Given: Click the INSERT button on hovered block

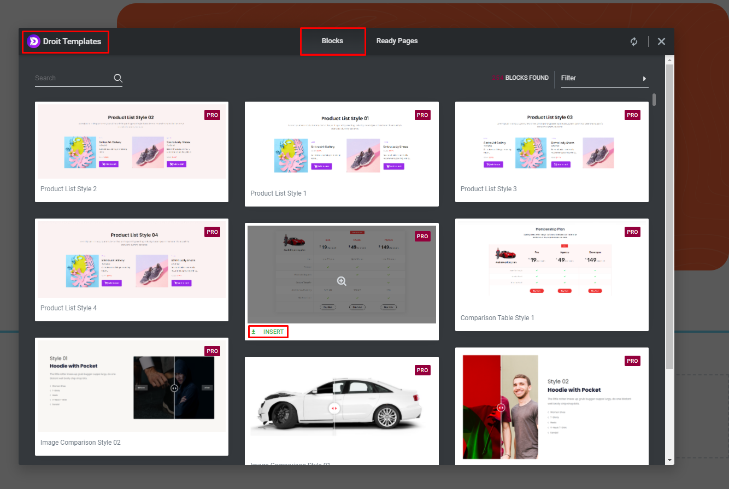Looking at the screenshot, I should (268, 332).
